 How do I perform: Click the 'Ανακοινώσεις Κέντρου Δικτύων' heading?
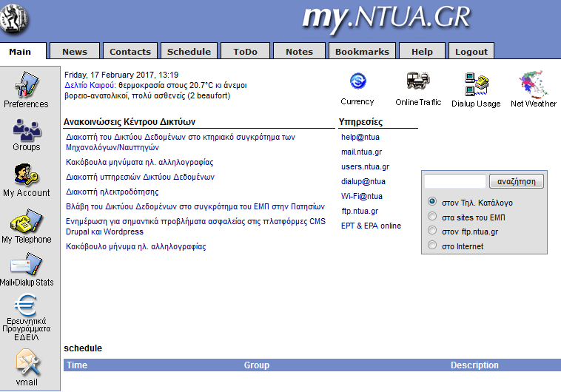point(130,122)
